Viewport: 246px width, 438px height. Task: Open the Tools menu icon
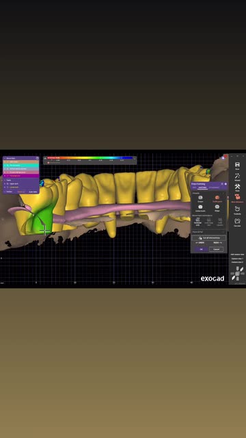[x=237, y=186]
